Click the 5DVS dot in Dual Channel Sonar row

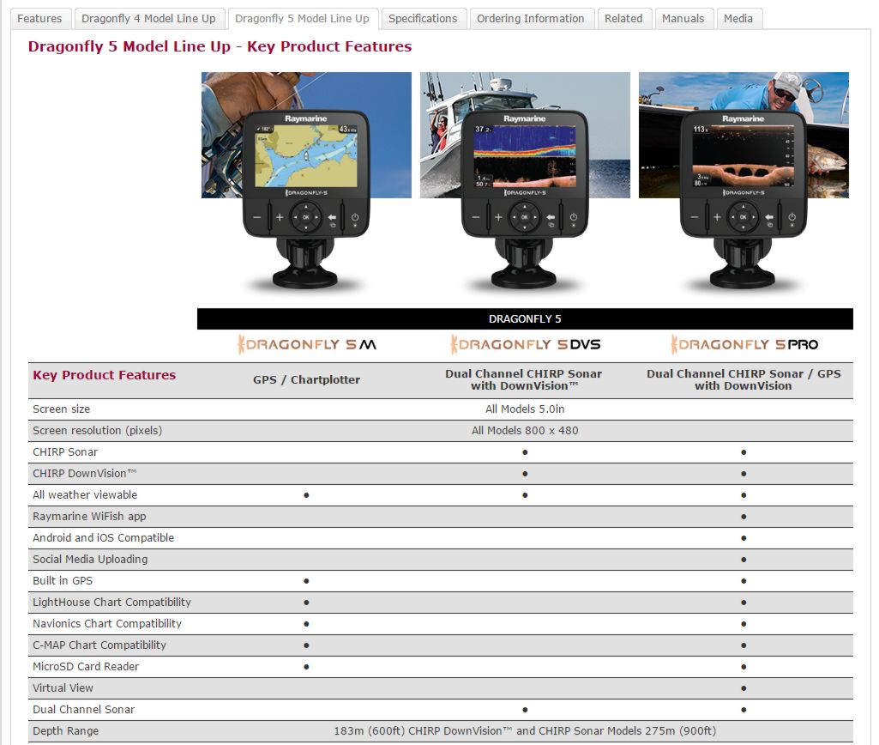tap(525, 710)
